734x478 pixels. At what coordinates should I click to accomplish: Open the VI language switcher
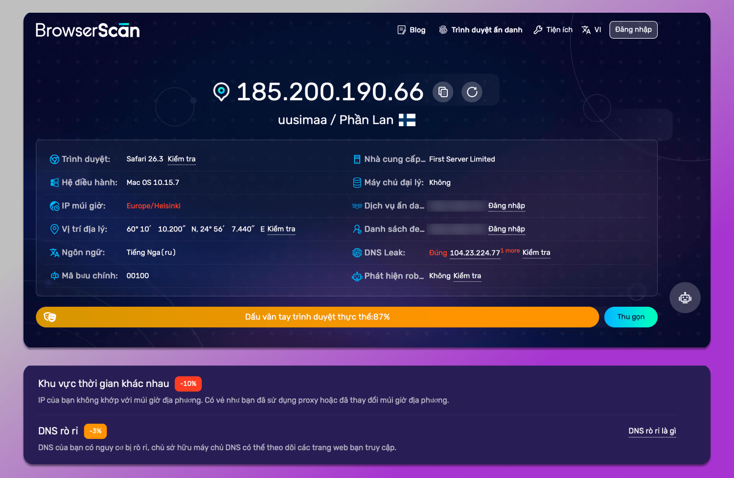pos(591,29)
